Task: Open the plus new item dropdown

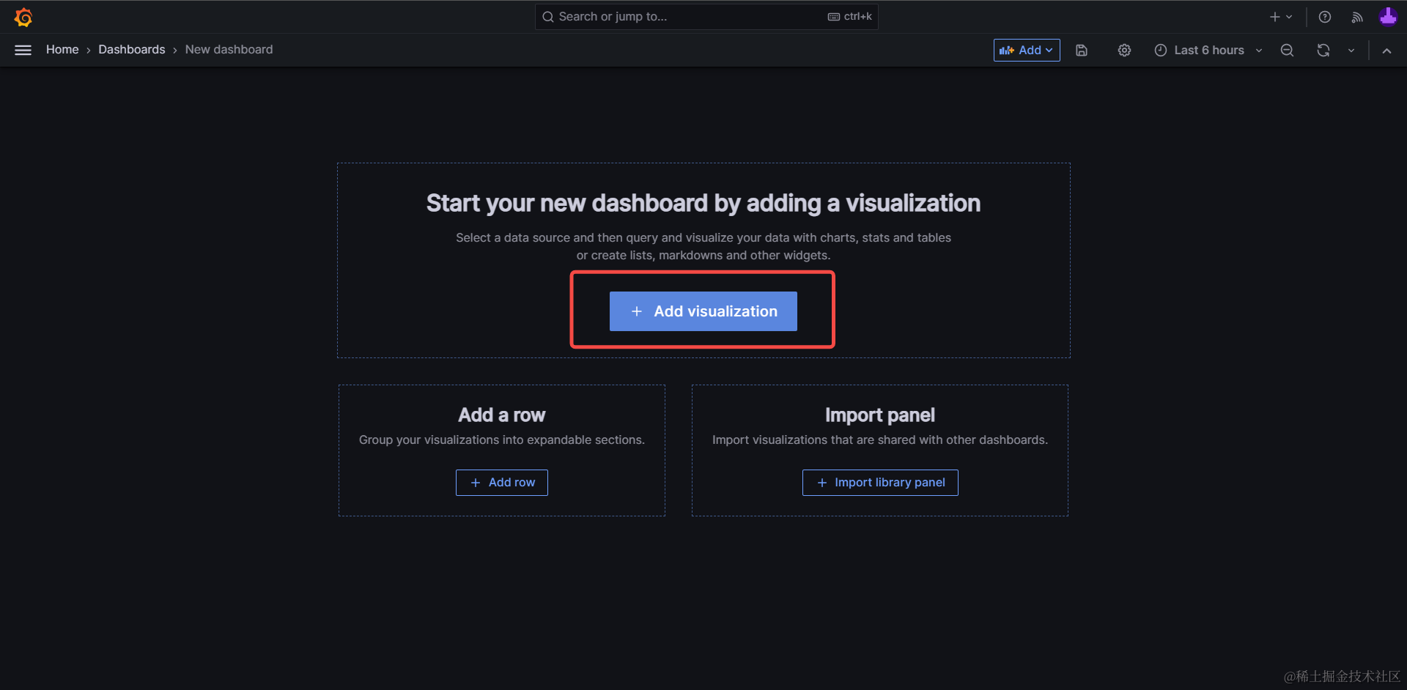Action: tap(1280, 17)
